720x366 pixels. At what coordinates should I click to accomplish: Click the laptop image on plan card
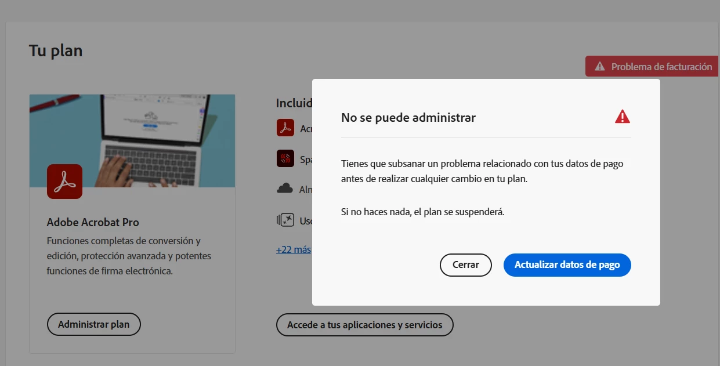pyautogui.click(x=132, y=141)
